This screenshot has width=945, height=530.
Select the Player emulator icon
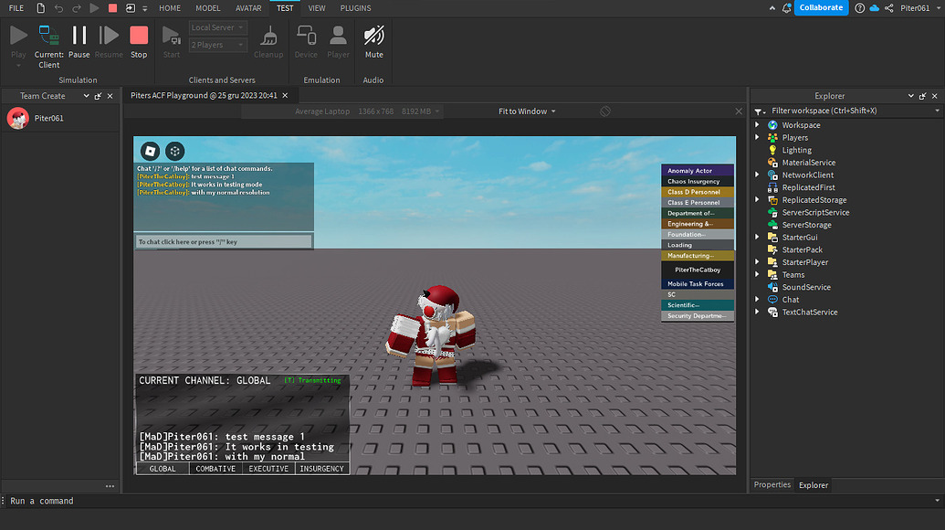[x=338, y=38]
